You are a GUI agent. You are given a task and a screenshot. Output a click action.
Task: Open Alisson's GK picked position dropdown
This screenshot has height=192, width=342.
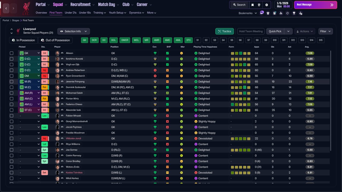[x=29, y=53]
